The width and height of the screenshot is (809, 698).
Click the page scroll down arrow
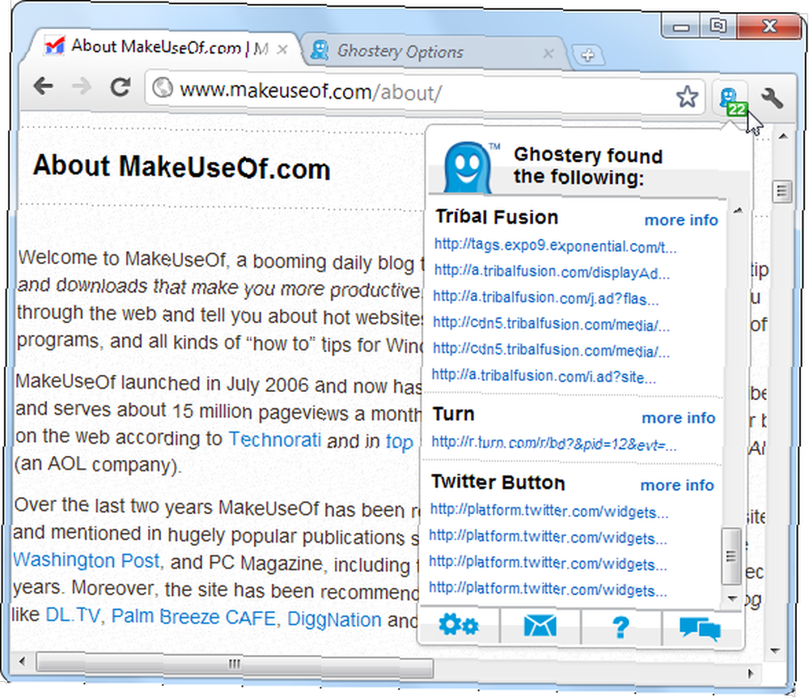(774, 651)
